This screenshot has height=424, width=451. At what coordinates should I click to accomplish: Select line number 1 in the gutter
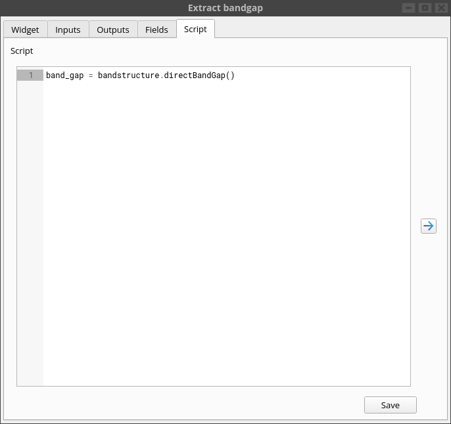(30, 75)
